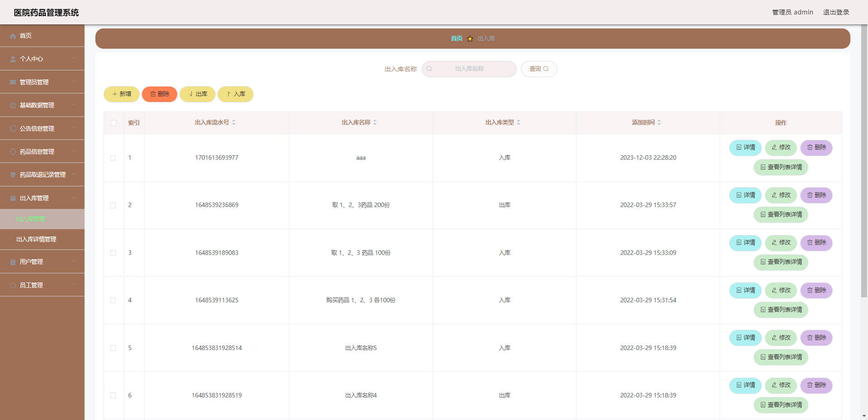
Task: Click the icon beside 药品取退记录管理
Action: pyautogui.click(x=13, y=175)
